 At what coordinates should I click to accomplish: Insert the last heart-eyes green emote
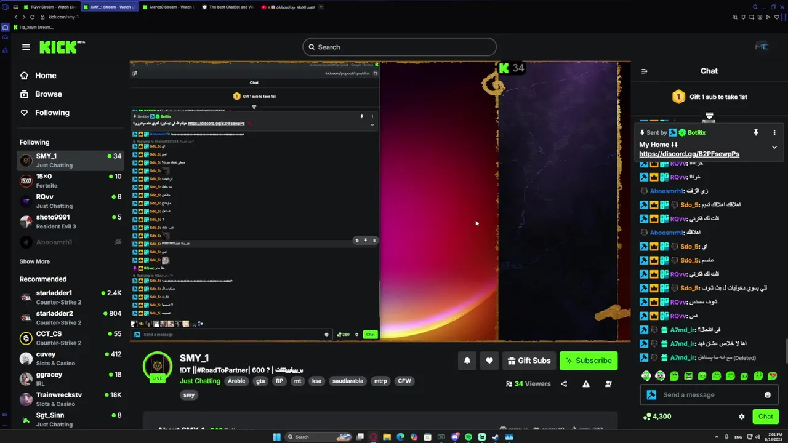(x=772, y=376)
